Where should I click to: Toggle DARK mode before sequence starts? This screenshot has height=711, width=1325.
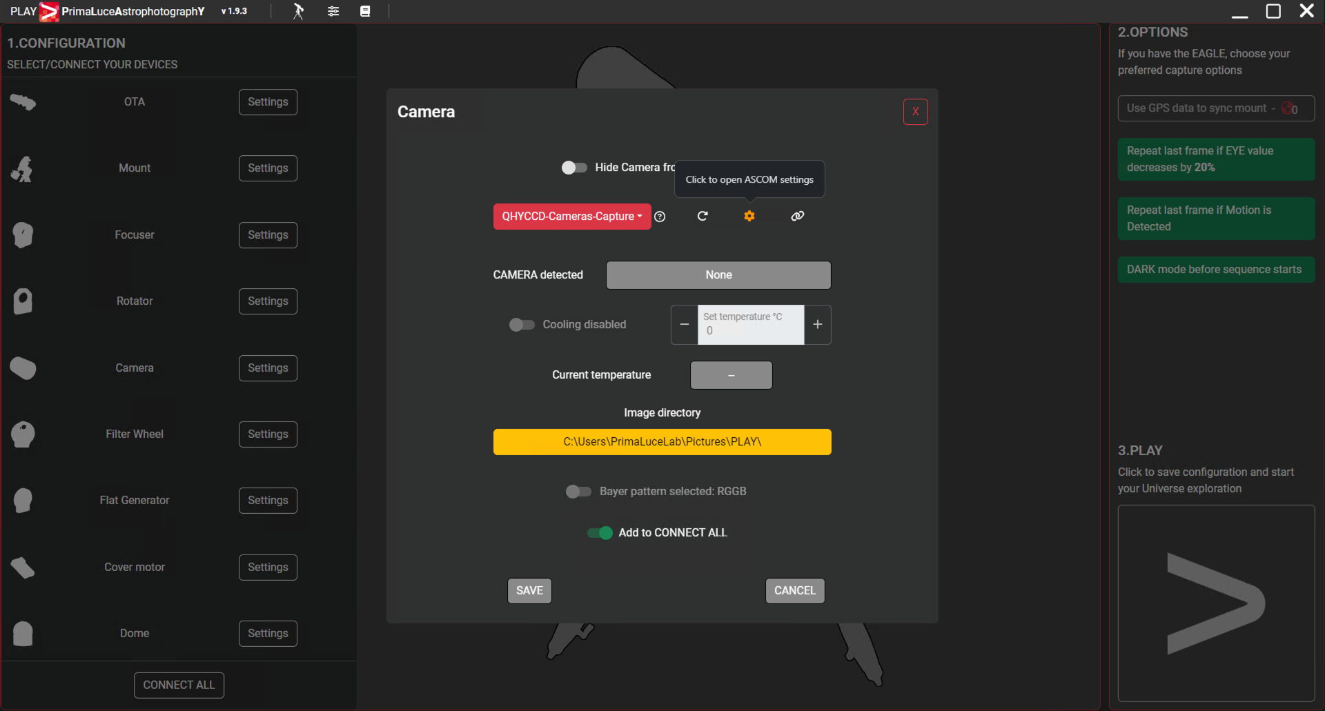(1216, 270)
